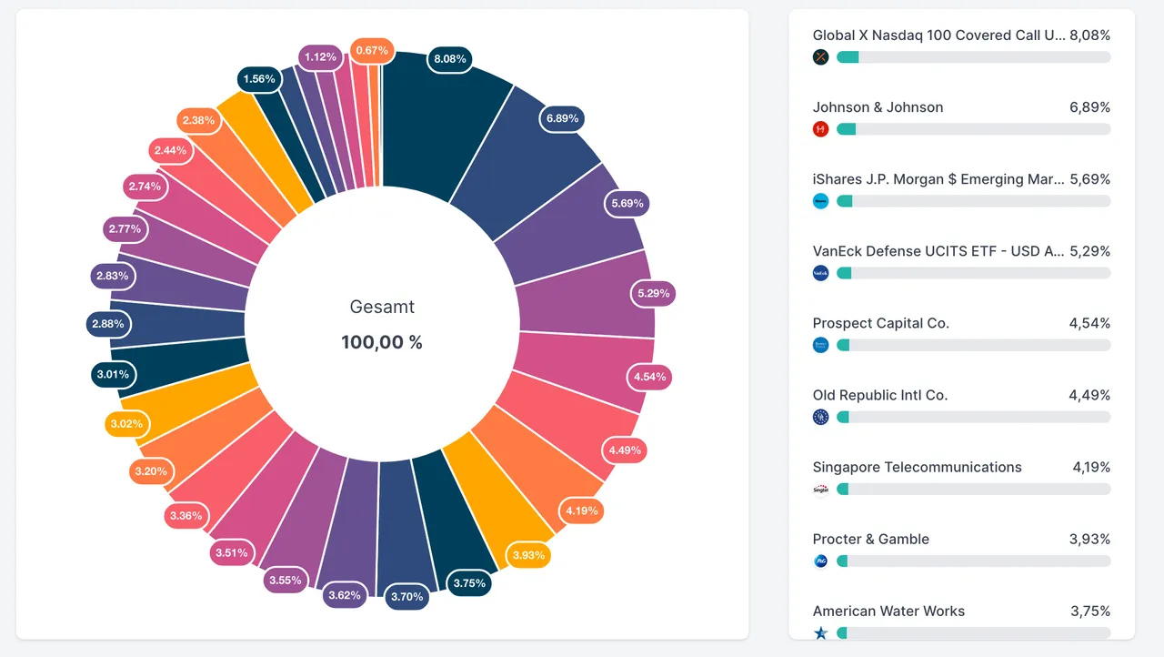Click the Prospect Capital logo icon
The width and height of the screenshot is (1164, 657).
coord(821,345)
